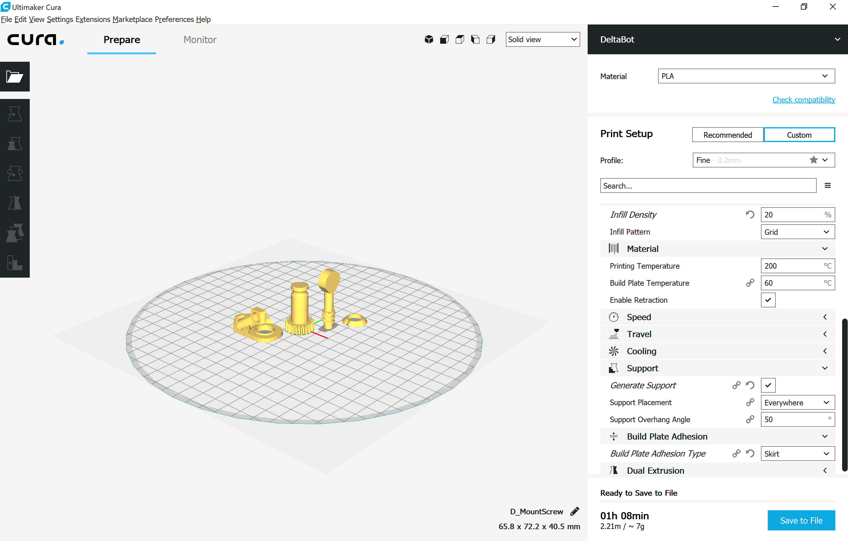Select the Mirror tool in left toolbar
The width and height of the screenshot is (848, 541).
[15, 203]
